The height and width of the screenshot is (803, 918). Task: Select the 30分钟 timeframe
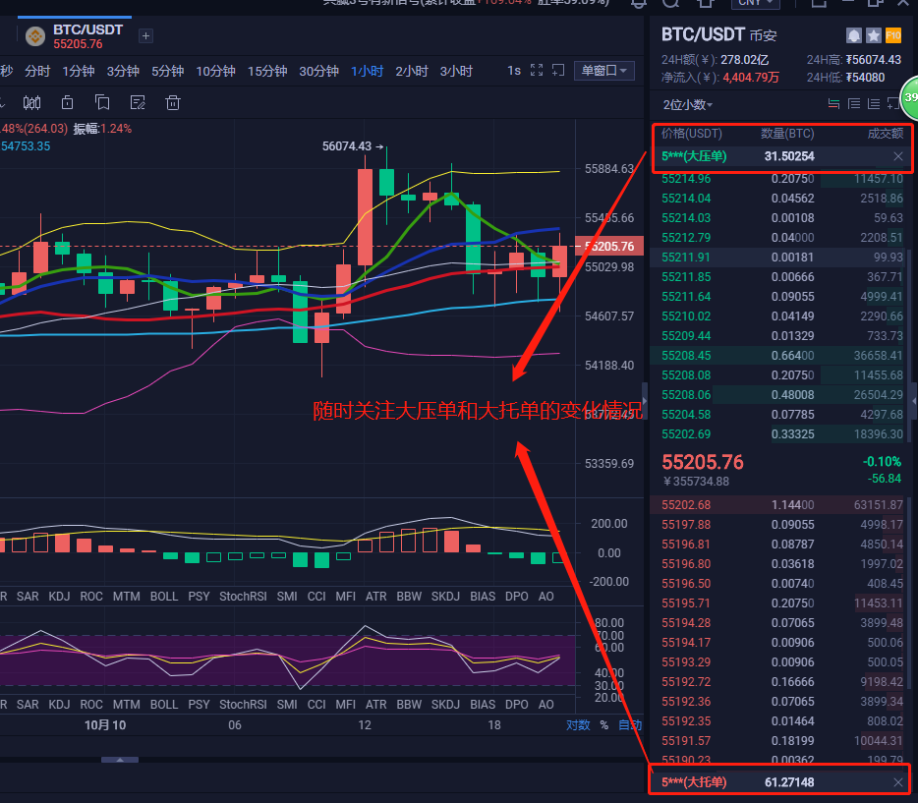(319, 72)
